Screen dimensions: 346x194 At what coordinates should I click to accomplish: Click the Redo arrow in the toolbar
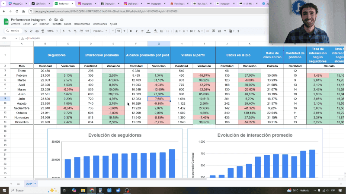31,31
